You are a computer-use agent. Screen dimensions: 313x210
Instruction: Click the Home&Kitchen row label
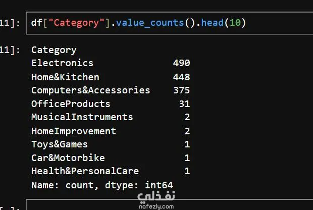tap(65, 77)
